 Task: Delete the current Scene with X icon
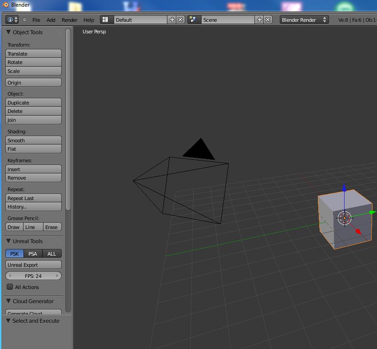point(268,20)
